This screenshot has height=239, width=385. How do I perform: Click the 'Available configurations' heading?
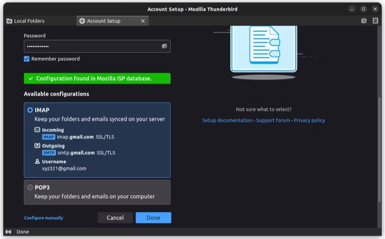click(x=56, y=94)
